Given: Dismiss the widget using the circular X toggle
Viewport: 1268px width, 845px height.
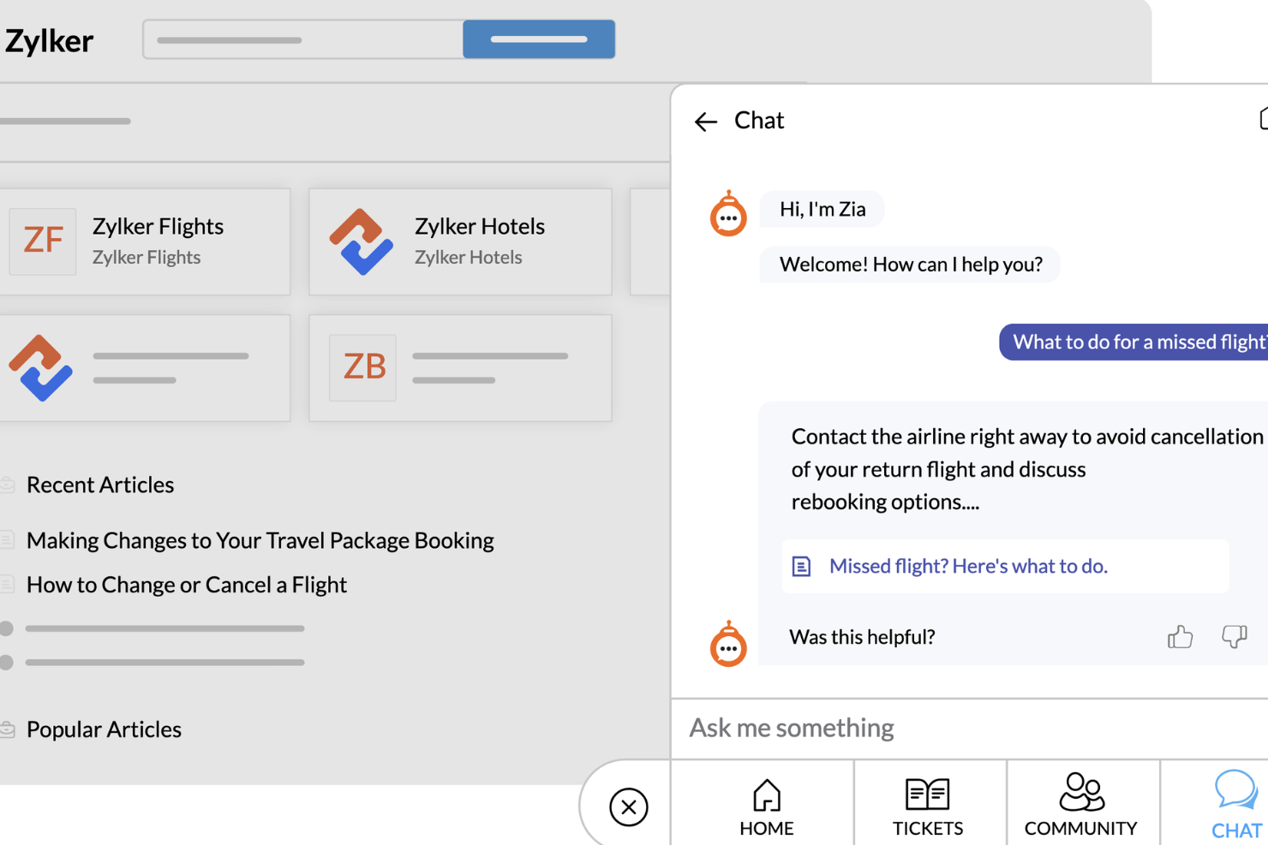Looking at the screenshot, I should 630,806.
